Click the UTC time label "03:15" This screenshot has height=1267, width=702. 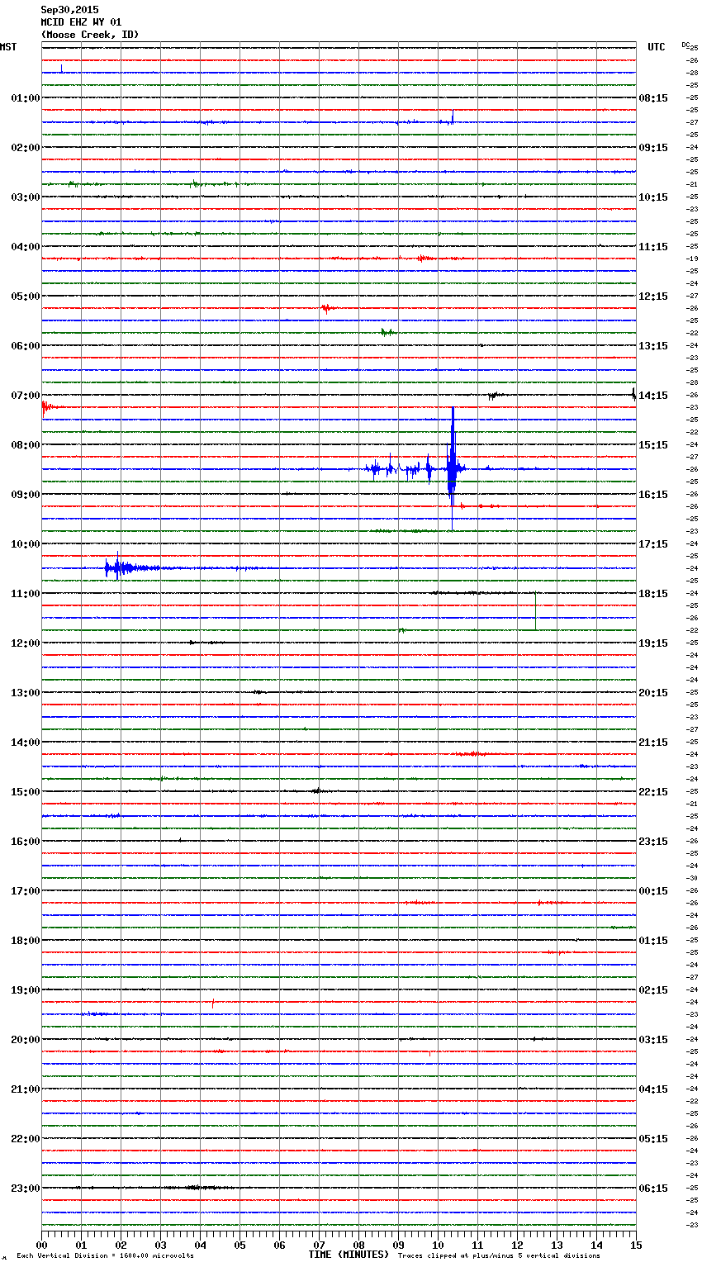pyautogui.click(x=653, y=1040)
